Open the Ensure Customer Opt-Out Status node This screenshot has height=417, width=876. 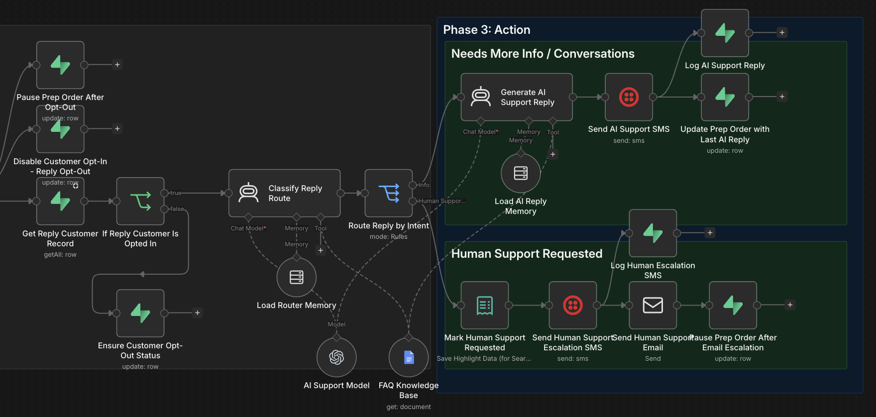pos(140,313)
